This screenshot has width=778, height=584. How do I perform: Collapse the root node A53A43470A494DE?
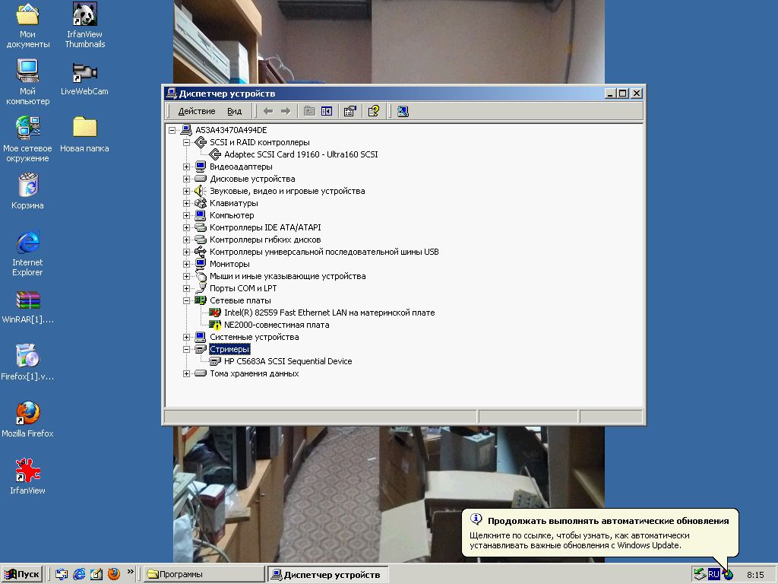(172, 130)
